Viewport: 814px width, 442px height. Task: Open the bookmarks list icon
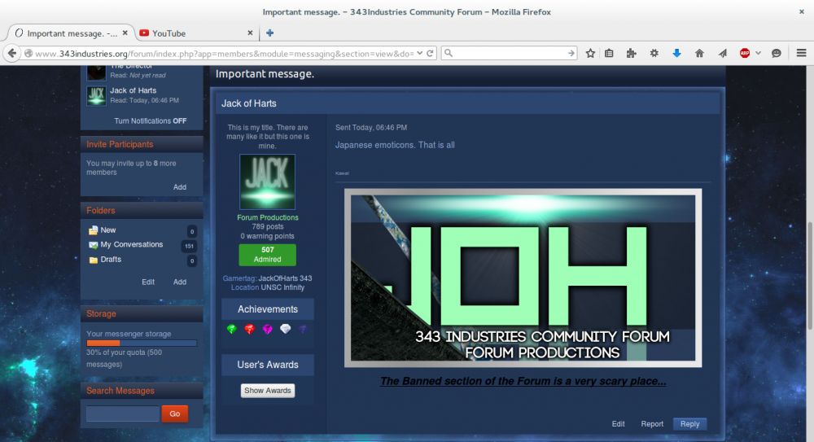tap(609, 54)
